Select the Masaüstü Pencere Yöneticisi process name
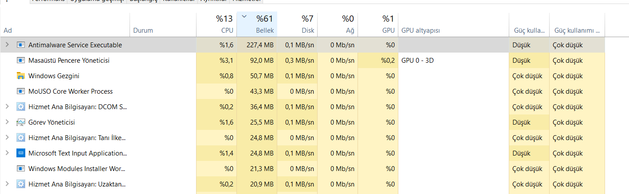The height and width of the screenshot is (194, 629). (x=69, y=61)
